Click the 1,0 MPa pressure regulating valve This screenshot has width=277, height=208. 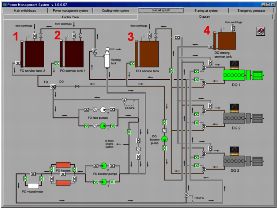click(187, 195)
